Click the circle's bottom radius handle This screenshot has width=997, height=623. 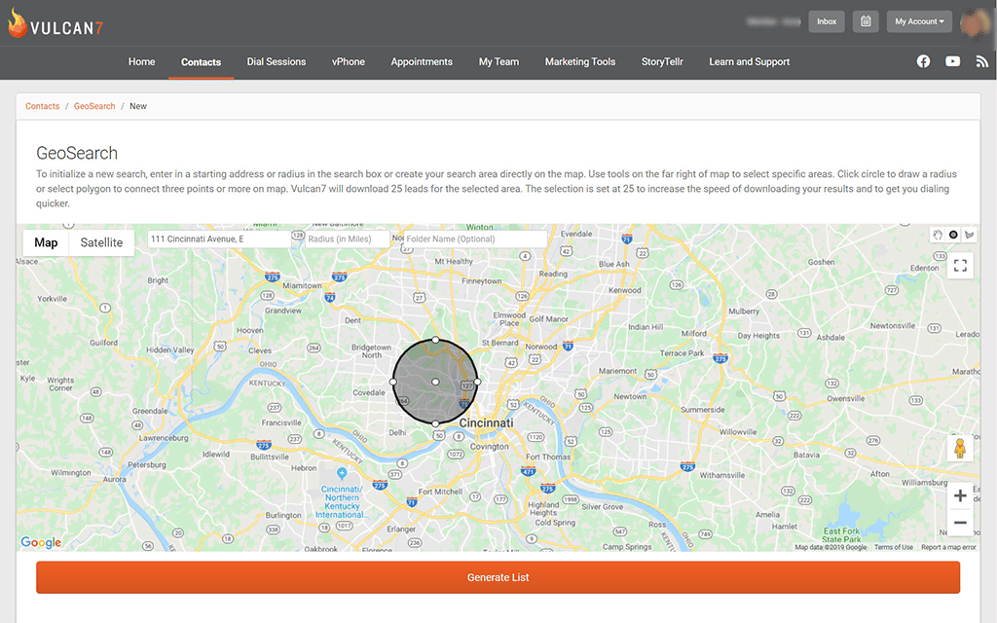tap(435, 424)
